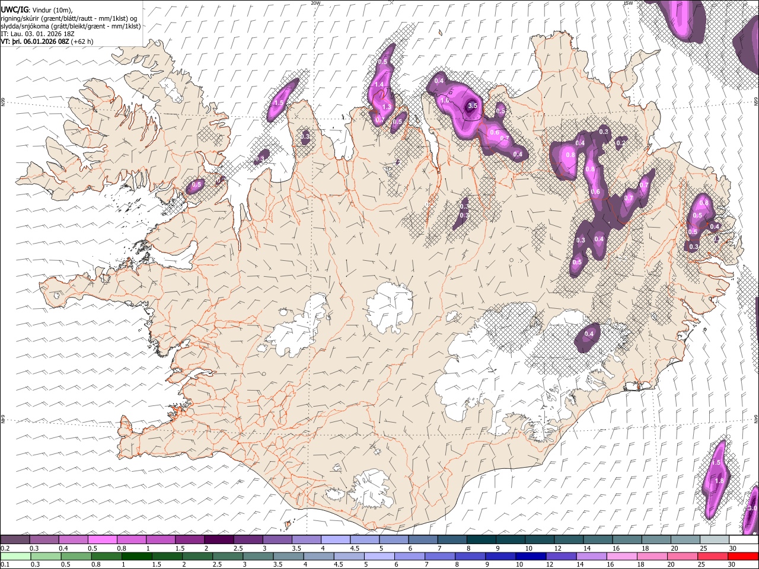Image resolution: width=759 pixels, height=569 pixels.
Task: Click the 'slydda/snjókoma' legend description line
Action: [x=71, y=26]
